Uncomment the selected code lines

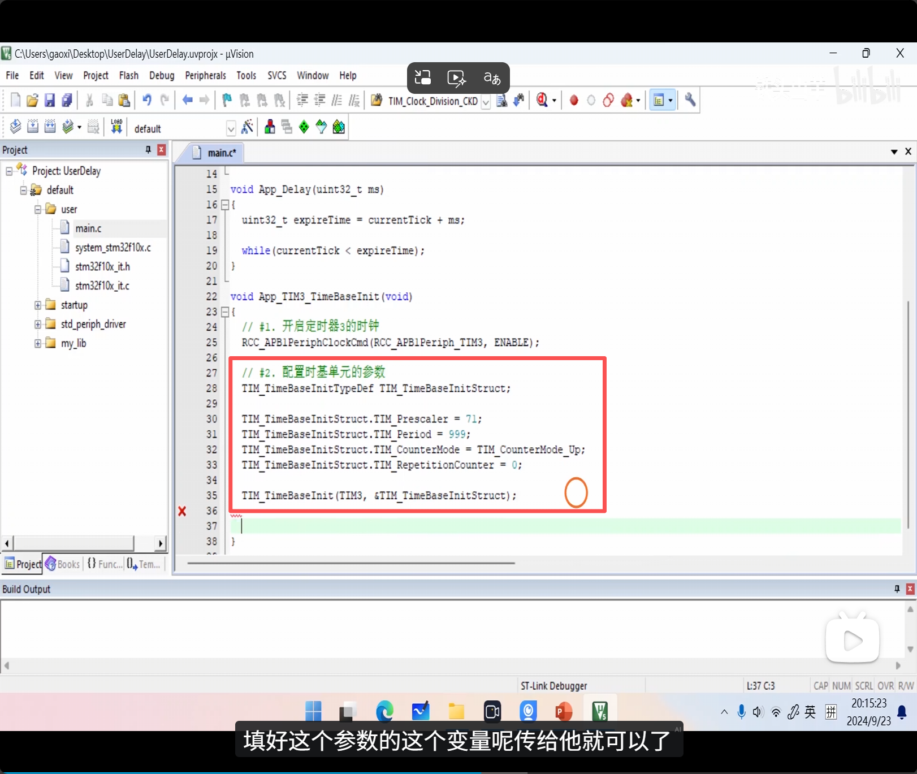(x=354, y=100)
